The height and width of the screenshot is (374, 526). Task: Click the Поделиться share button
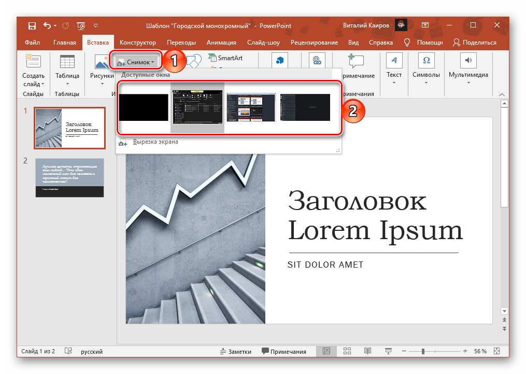pyautogui.click(x=475, y=43)
